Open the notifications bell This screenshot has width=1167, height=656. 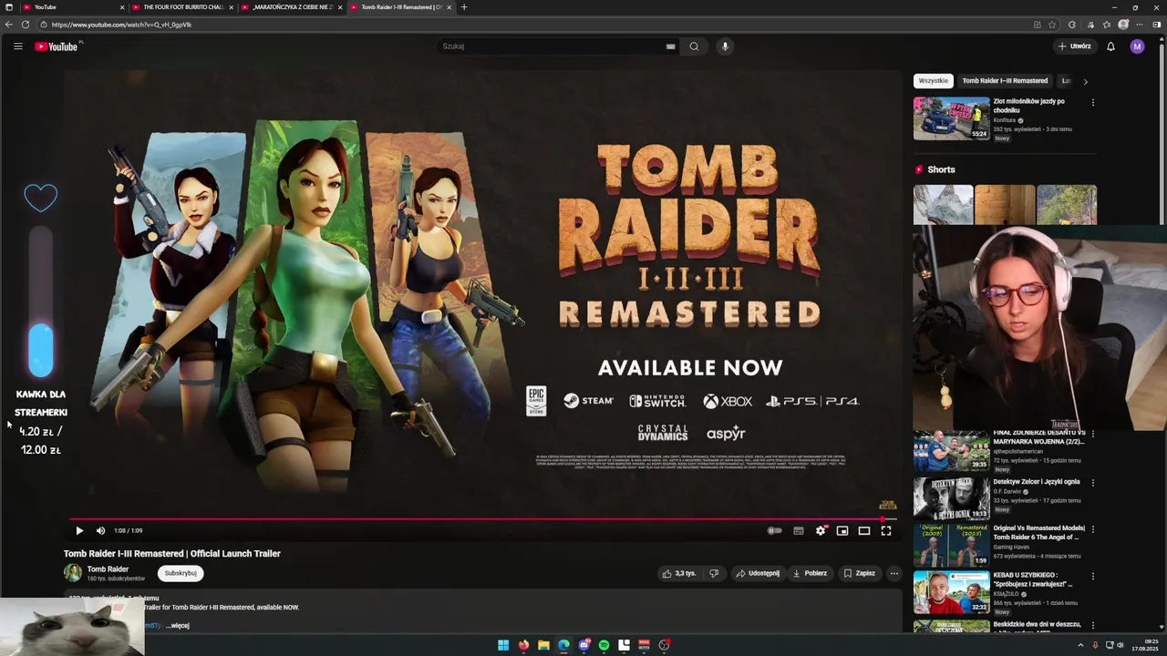pos(1110,46)
